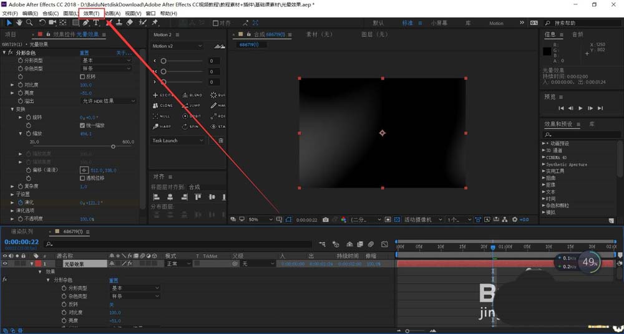Align layers to top edge

click(x=198, y=197)
